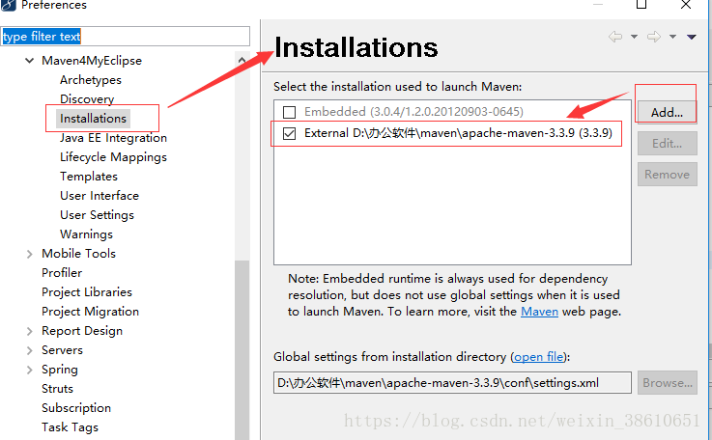Click the Browse... button
The height and width of the screenshot is (440, 712).
(x=667, y=383)
